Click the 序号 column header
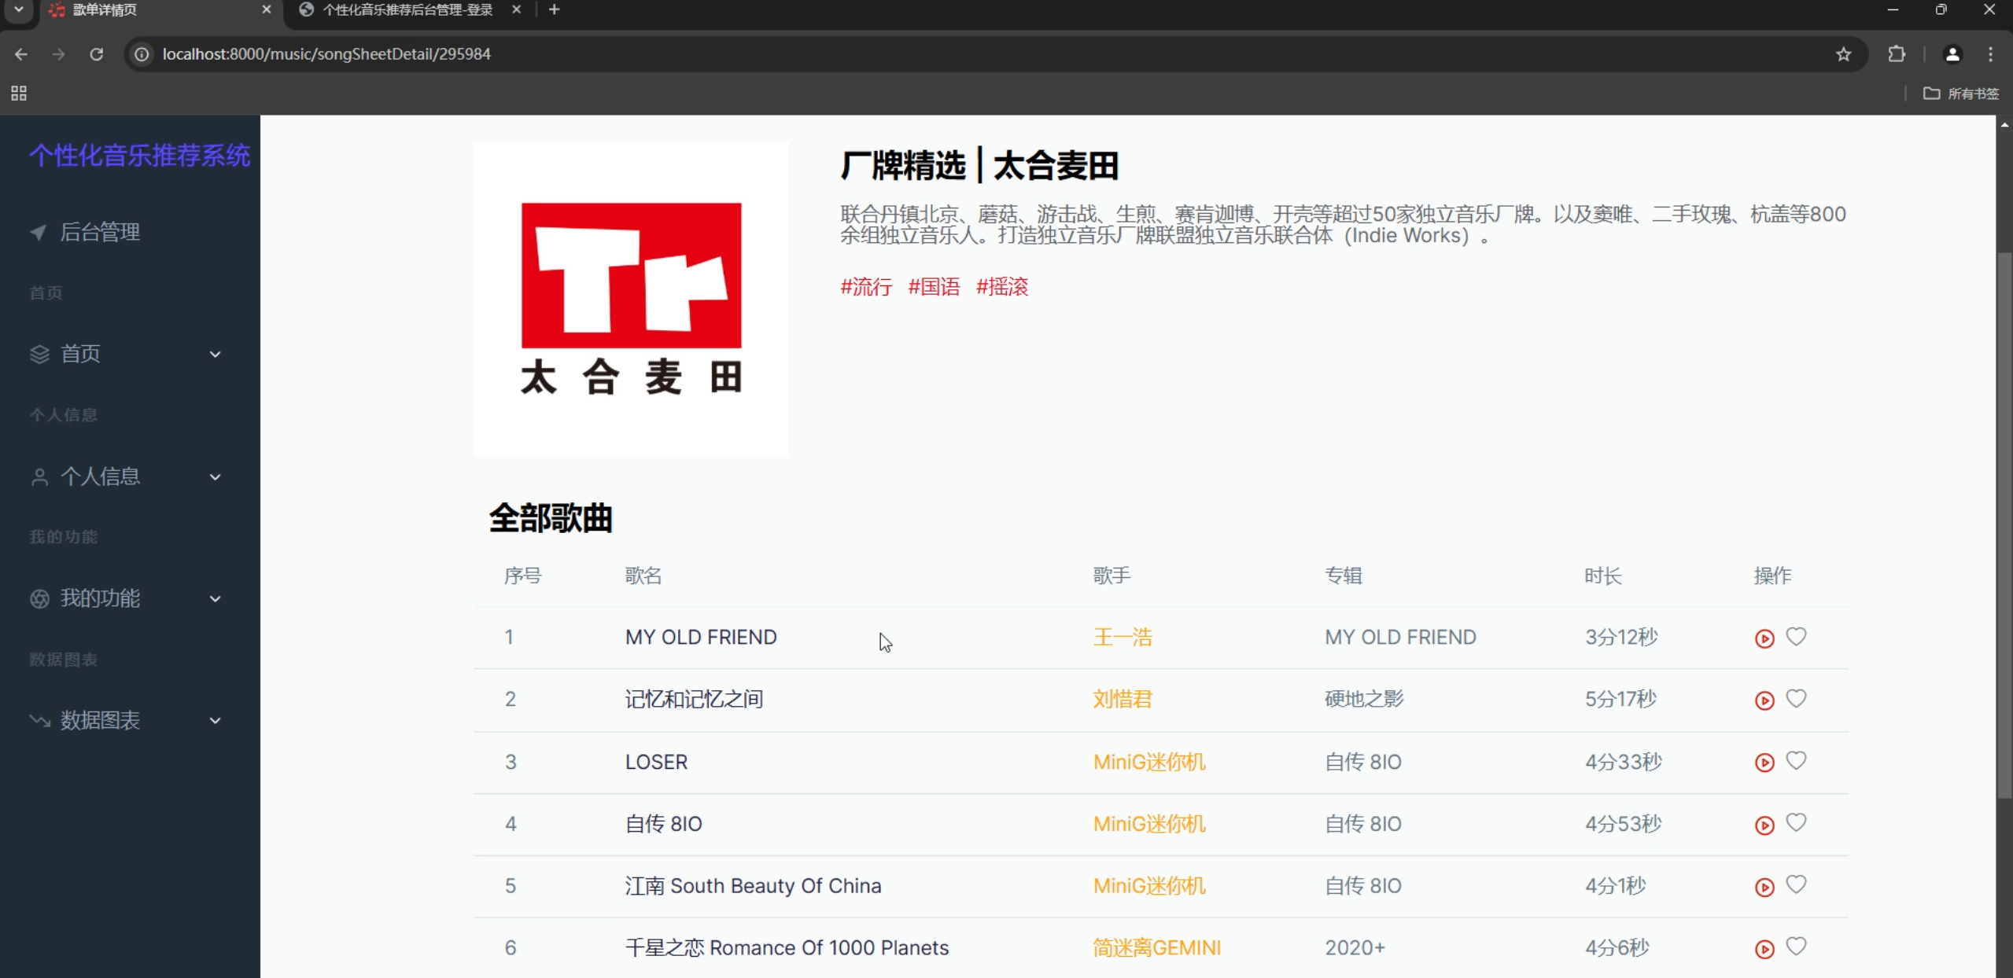 point(522,575)
